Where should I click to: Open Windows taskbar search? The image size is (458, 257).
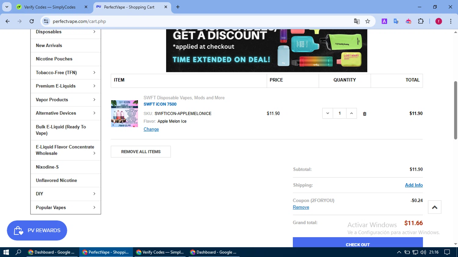(18, 252)
